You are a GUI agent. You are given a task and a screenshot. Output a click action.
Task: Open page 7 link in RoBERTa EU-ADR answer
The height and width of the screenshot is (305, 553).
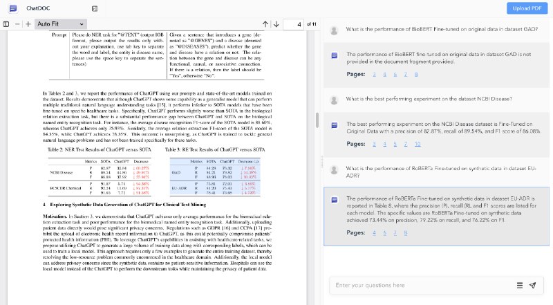[395, 232]
